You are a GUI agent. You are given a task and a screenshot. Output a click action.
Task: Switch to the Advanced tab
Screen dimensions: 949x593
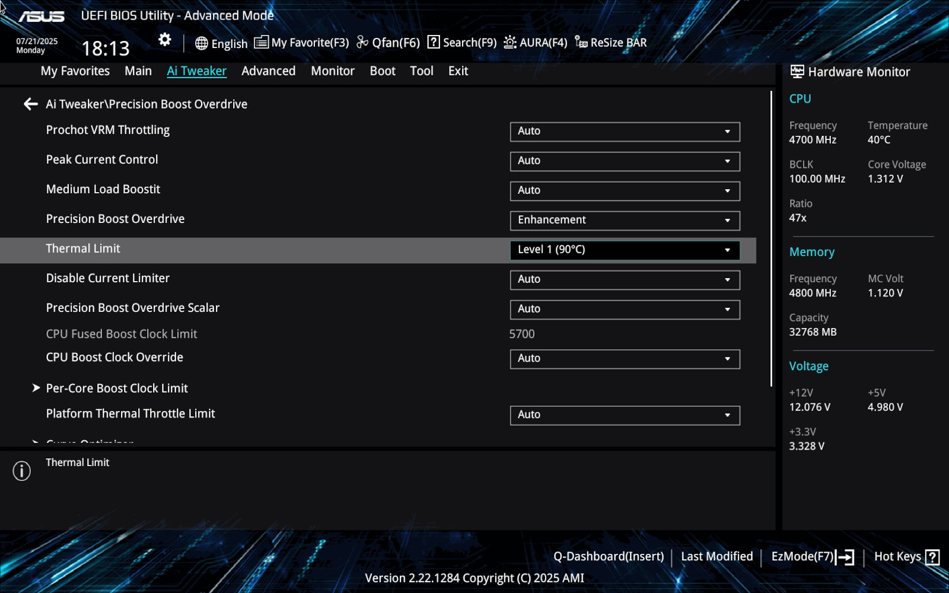tap(269, 71)
